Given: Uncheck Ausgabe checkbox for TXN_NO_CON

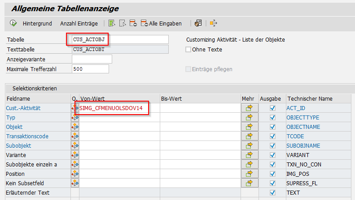Looking at the screenshot, I should pyautogui.click(x=272, y=165).
